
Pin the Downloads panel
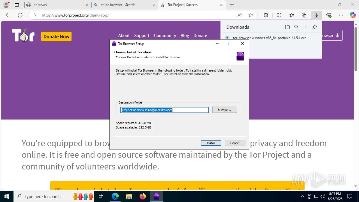[x=314, y=27]
